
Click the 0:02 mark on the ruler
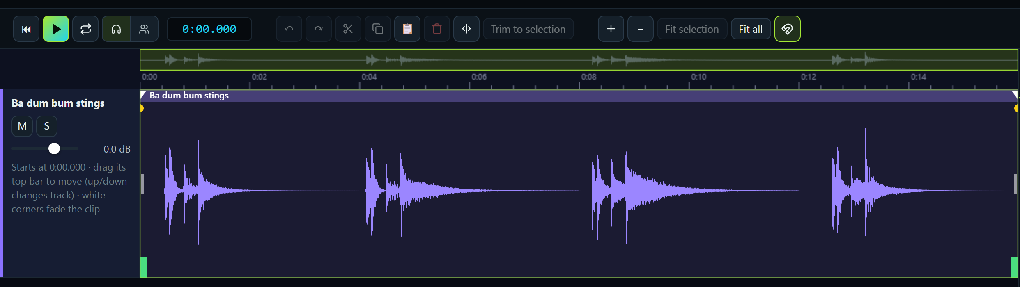(259, 77)
